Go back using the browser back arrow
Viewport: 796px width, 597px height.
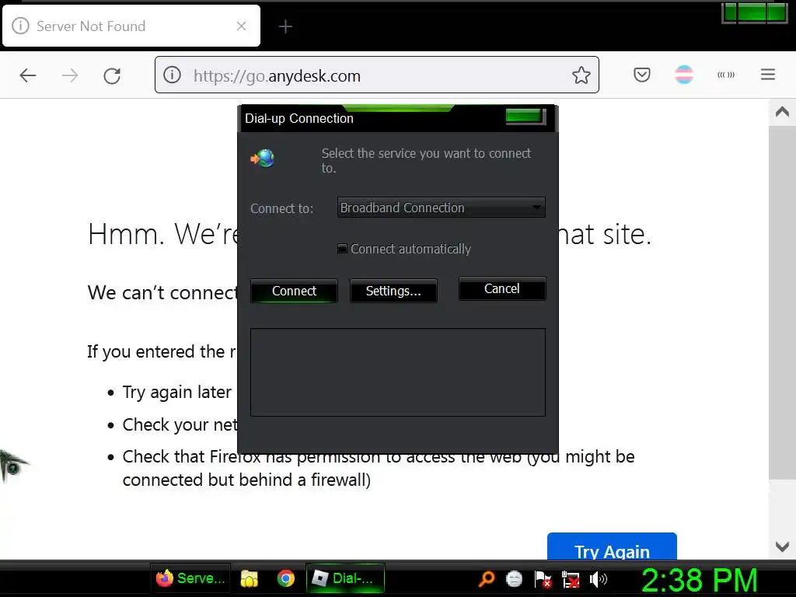coord(28,75)
